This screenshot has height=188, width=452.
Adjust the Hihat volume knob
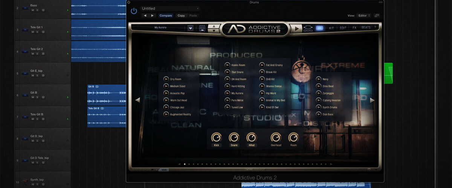251,137
